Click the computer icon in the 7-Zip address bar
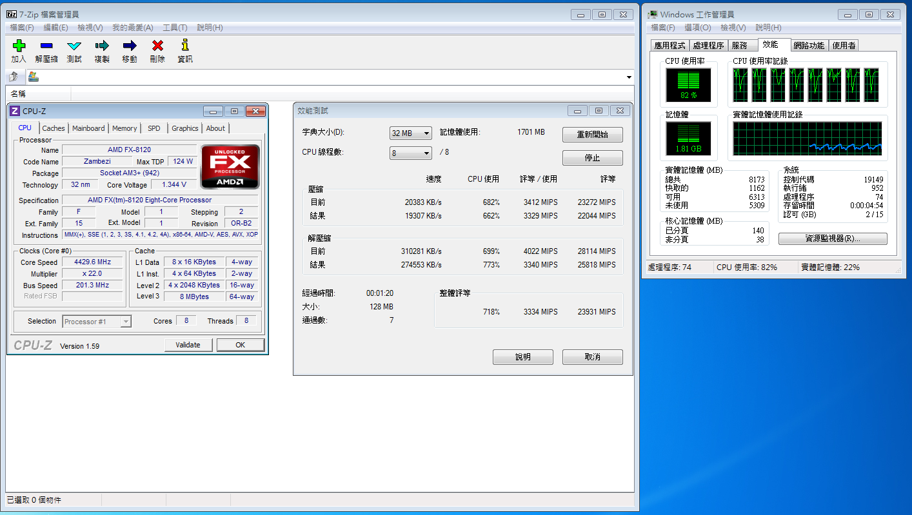The width and height of the screenshot is (912, 515). coord(34,77)
